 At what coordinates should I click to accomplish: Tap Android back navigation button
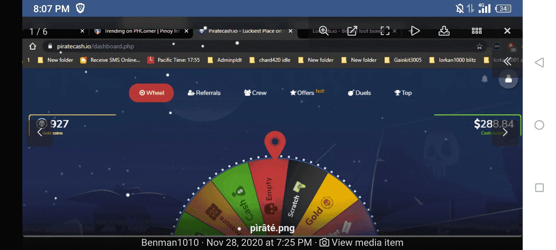pyautogui.click(x=539, y=62)
